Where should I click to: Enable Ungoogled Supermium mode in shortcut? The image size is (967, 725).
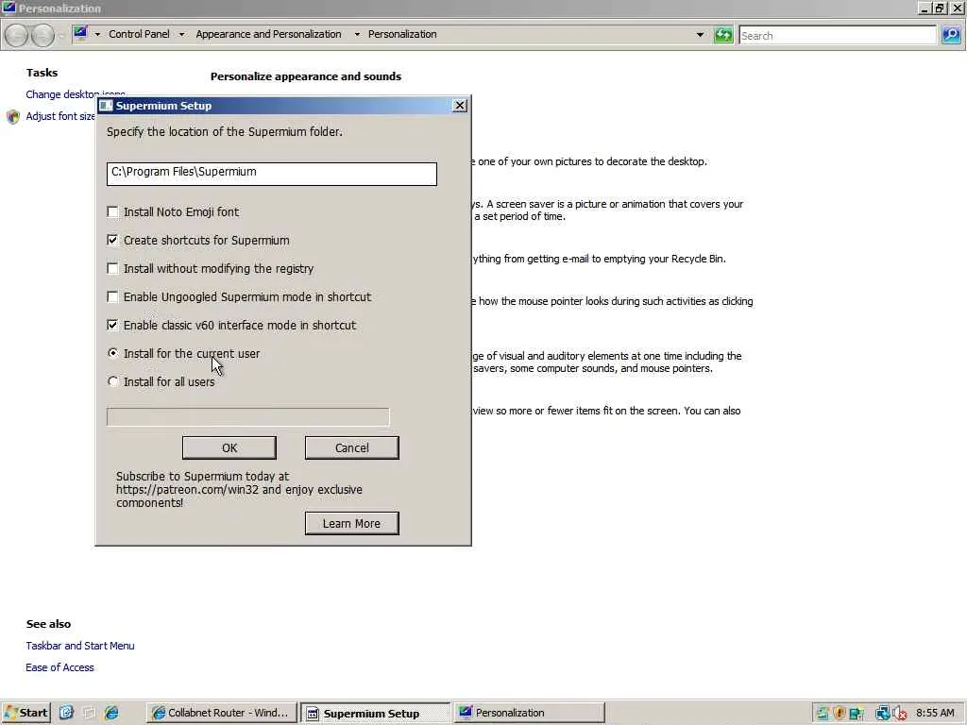112,297
